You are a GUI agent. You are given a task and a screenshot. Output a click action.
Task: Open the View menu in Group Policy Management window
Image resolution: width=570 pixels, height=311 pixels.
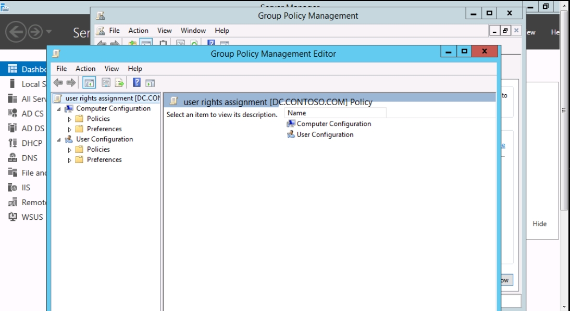click(164, 31)
